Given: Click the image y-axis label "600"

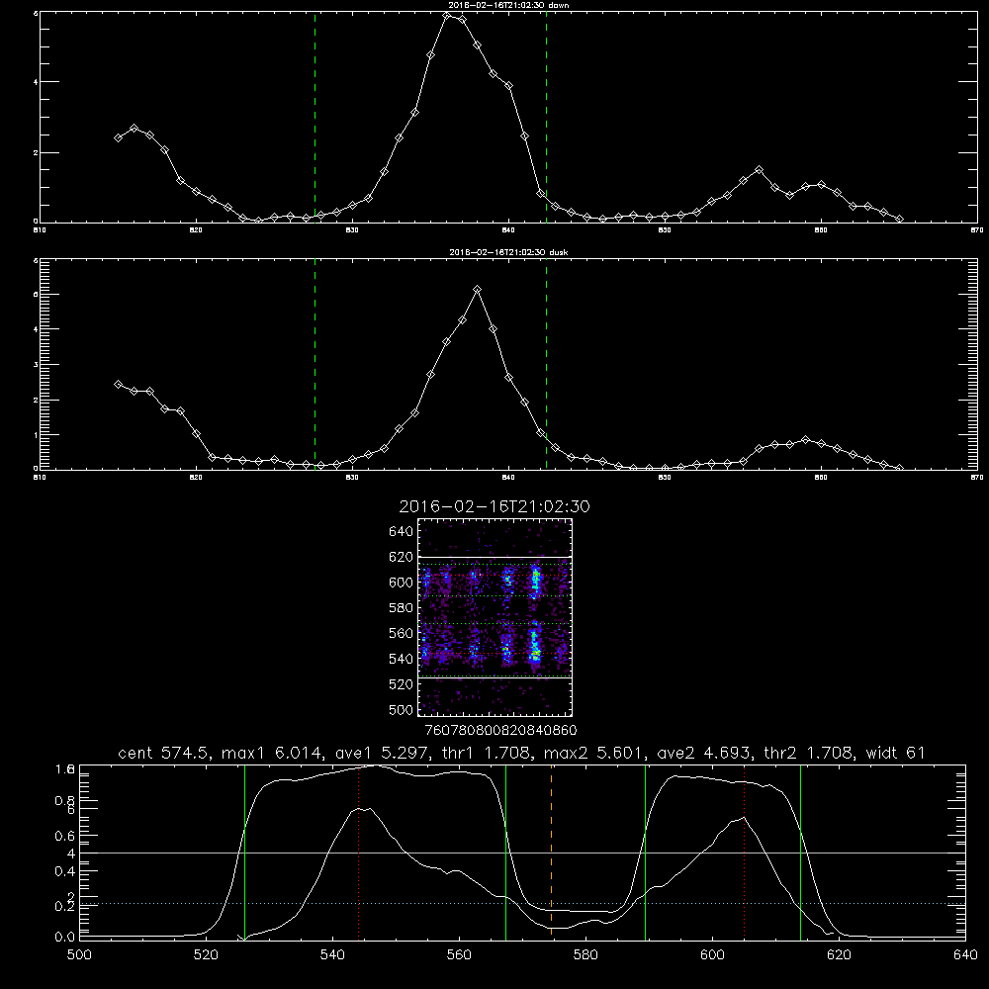Looking at the screenshot, I should point(401,583).
